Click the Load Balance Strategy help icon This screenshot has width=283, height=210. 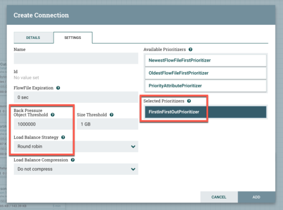(63, 137)
